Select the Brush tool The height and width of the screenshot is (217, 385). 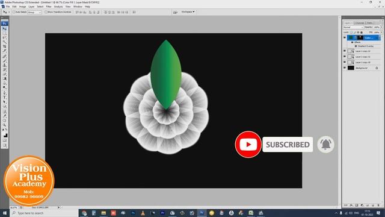5,61
